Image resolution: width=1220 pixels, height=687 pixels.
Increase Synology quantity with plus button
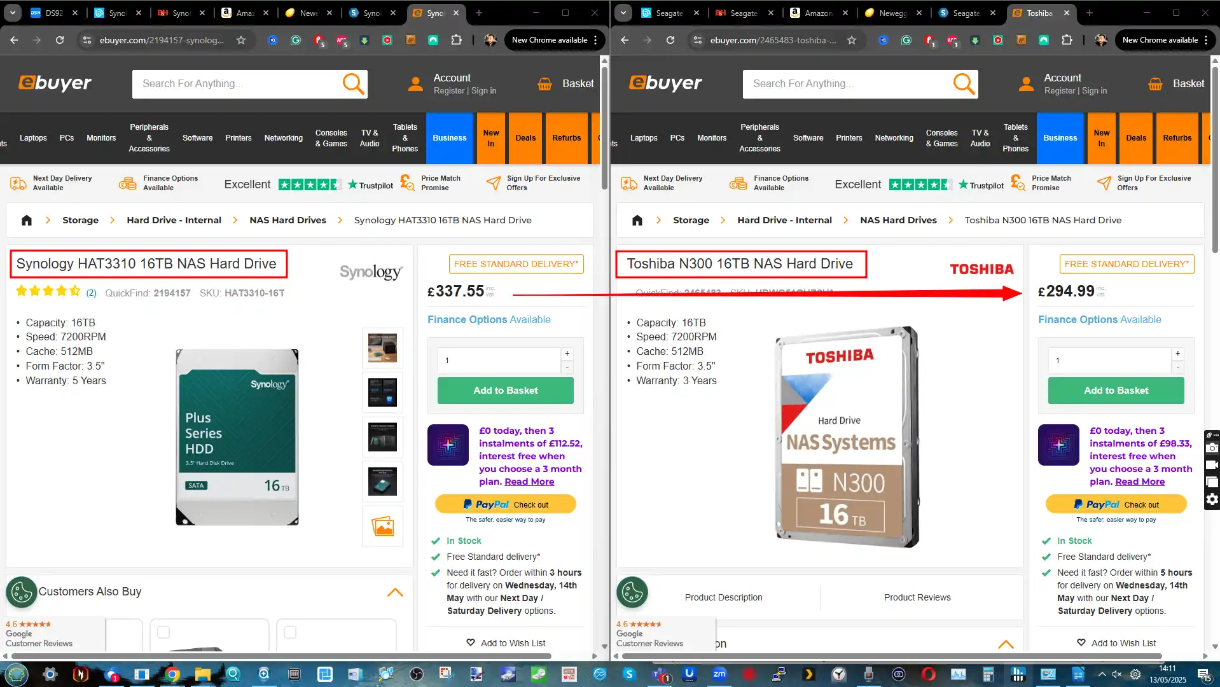(x=567, y=354)
